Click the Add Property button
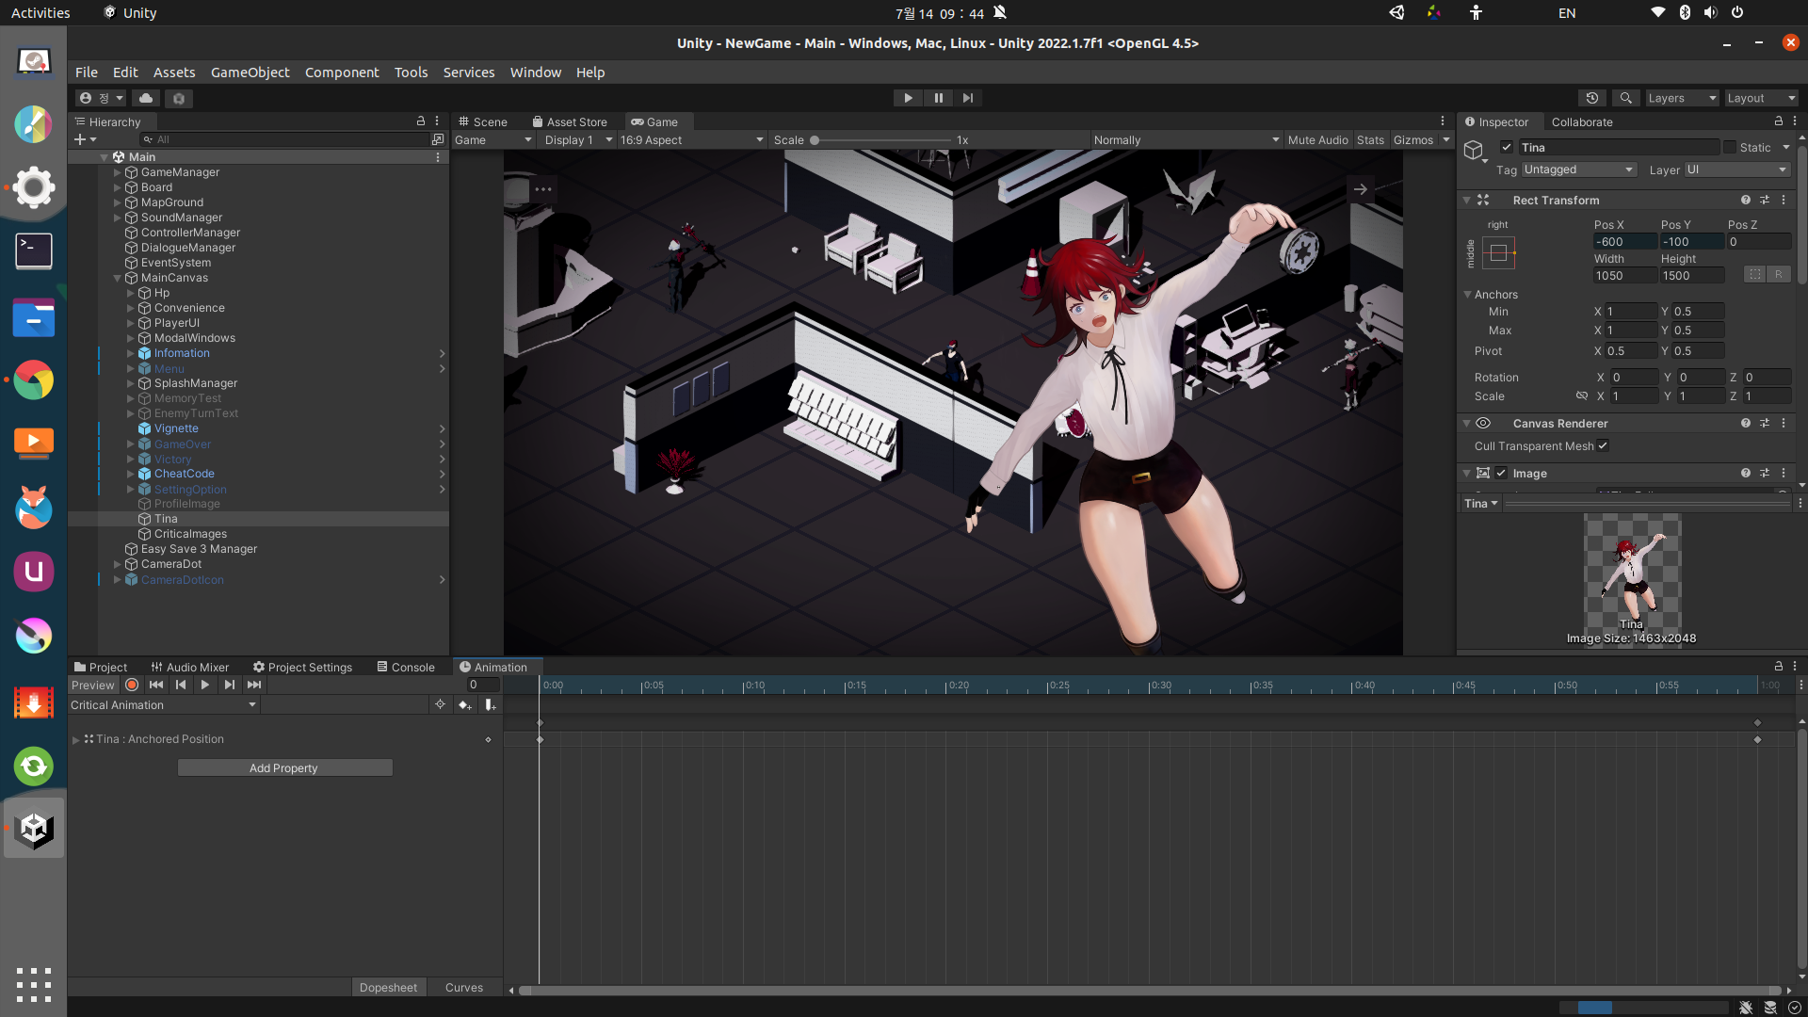 click(x=284, y=767)
